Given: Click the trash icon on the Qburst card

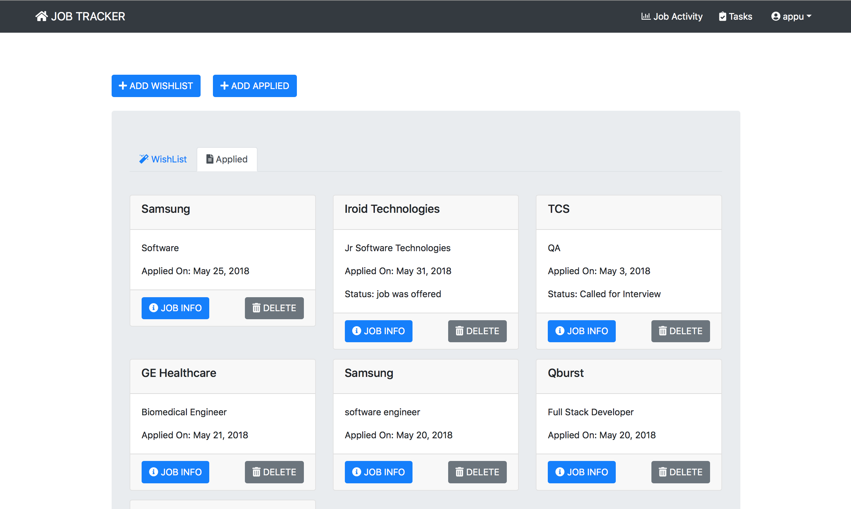Looking at the screenshot, I should (663, 472).
